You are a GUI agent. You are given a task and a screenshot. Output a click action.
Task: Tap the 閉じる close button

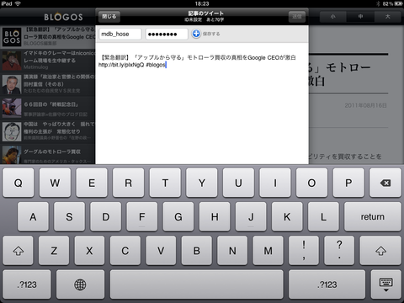tap(109, 17)
